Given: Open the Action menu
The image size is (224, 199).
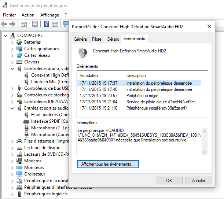Looking at the screenshot, I should tap(28, 15).
